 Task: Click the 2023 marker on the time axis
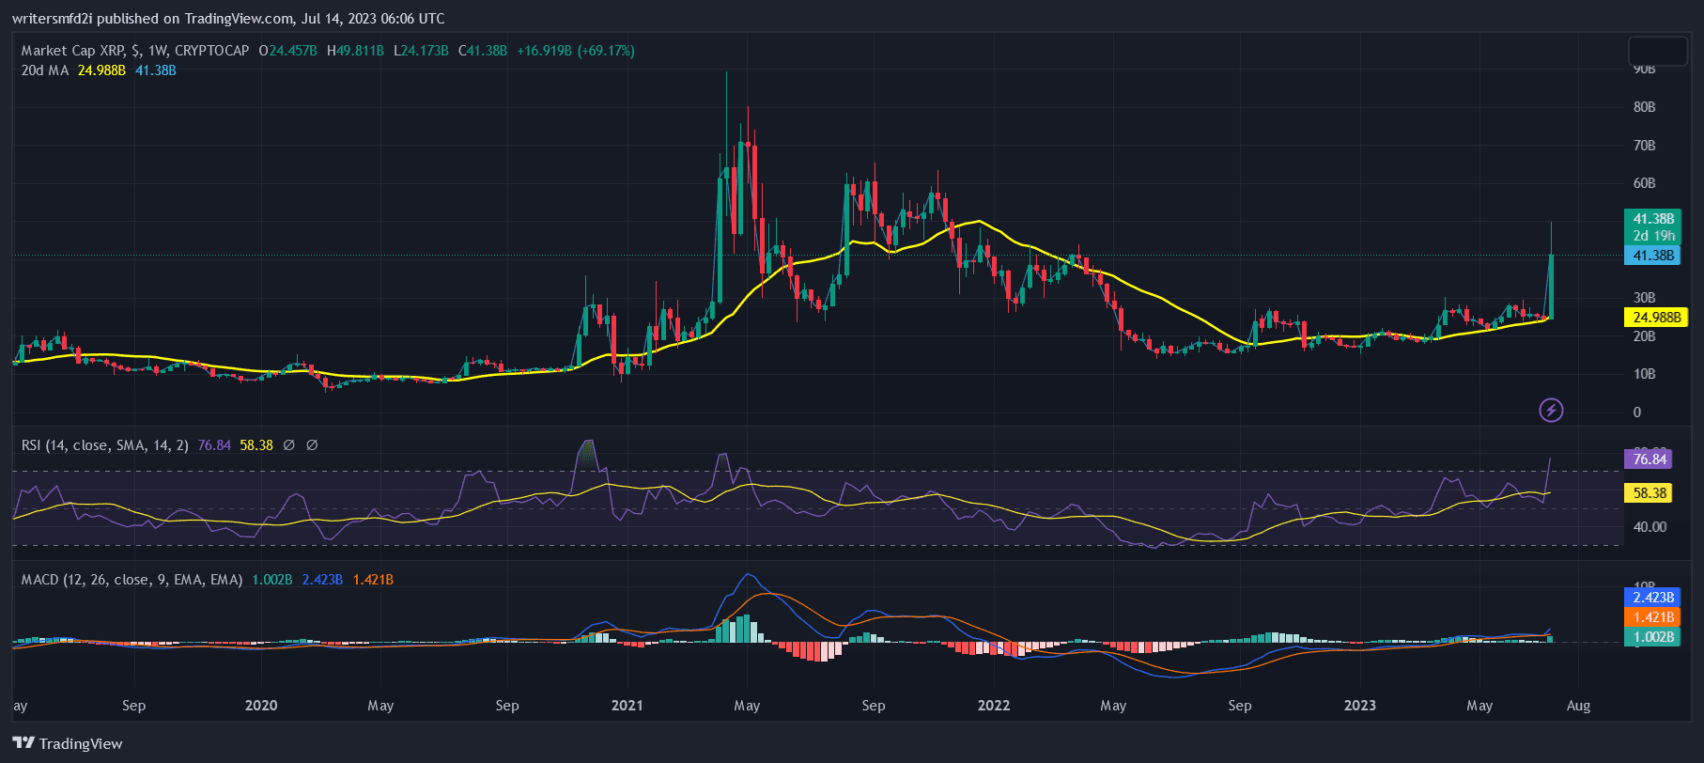(x=1359, y=706)
